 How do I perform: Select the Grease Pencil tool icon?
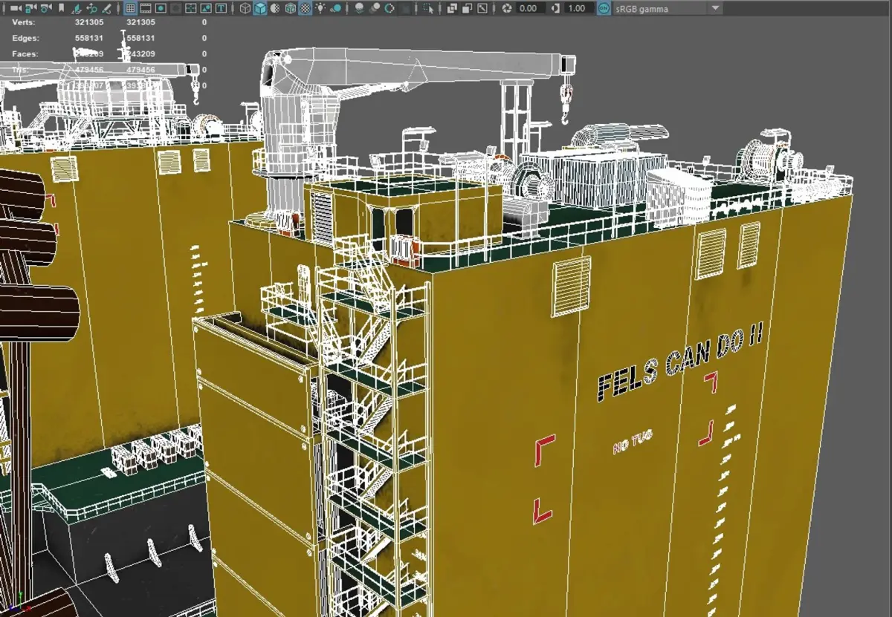tap(106, 8)
